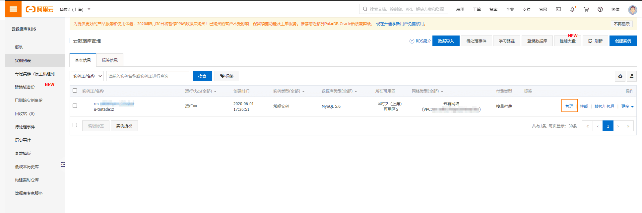The width and height of the screenshot is (642, 213).
Task: Open 参数模版 in the sidebar
Action: (23, 153)
